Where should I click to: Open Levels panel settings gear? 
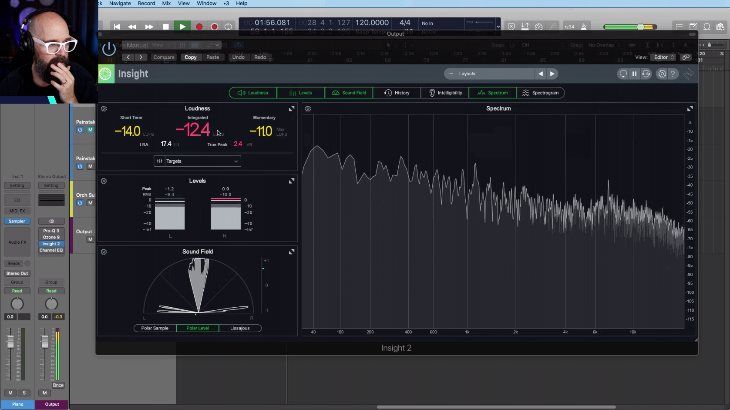pyautogui.click(x=104, y=181)
